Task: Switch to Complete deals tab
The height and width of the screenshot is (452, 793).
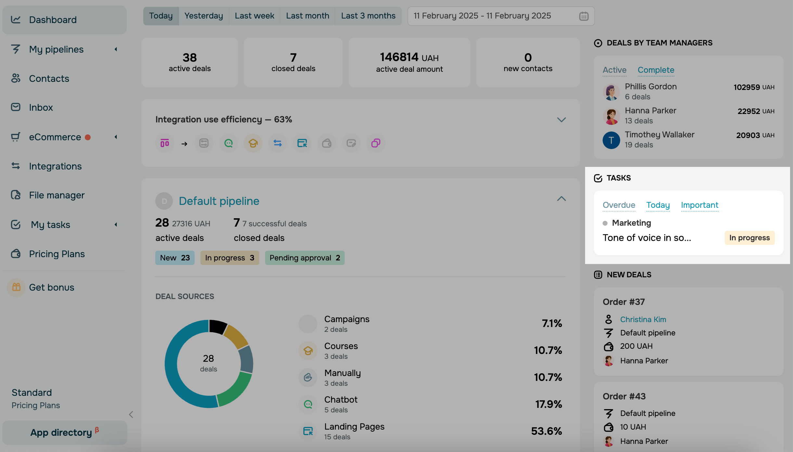Action: tap(656, 70)
